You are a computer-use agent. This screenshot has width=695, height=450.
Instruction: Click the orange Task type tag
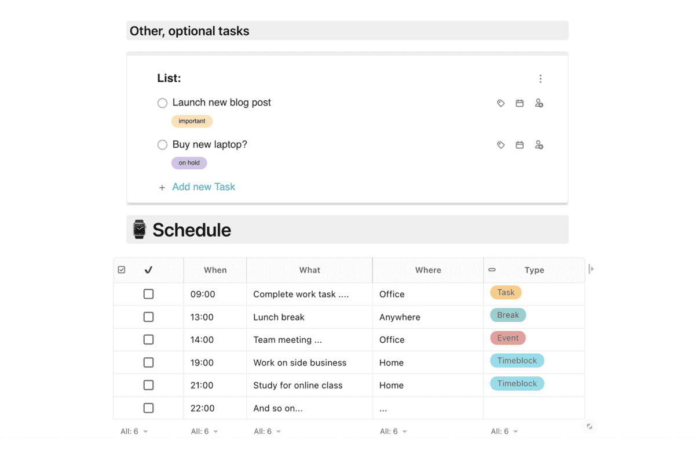pyautogui.click(x=506, y=292)
